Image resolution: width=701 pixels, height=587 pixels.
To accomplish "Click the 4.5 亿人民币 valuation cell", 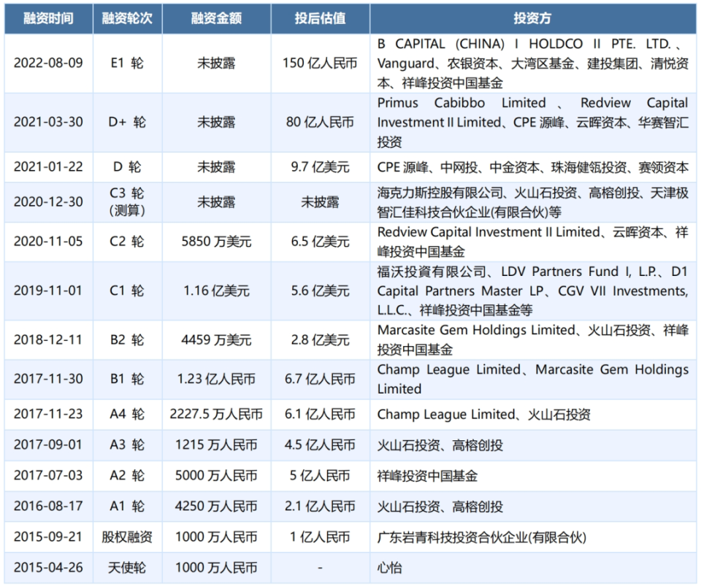I will (x=320, y=445).
